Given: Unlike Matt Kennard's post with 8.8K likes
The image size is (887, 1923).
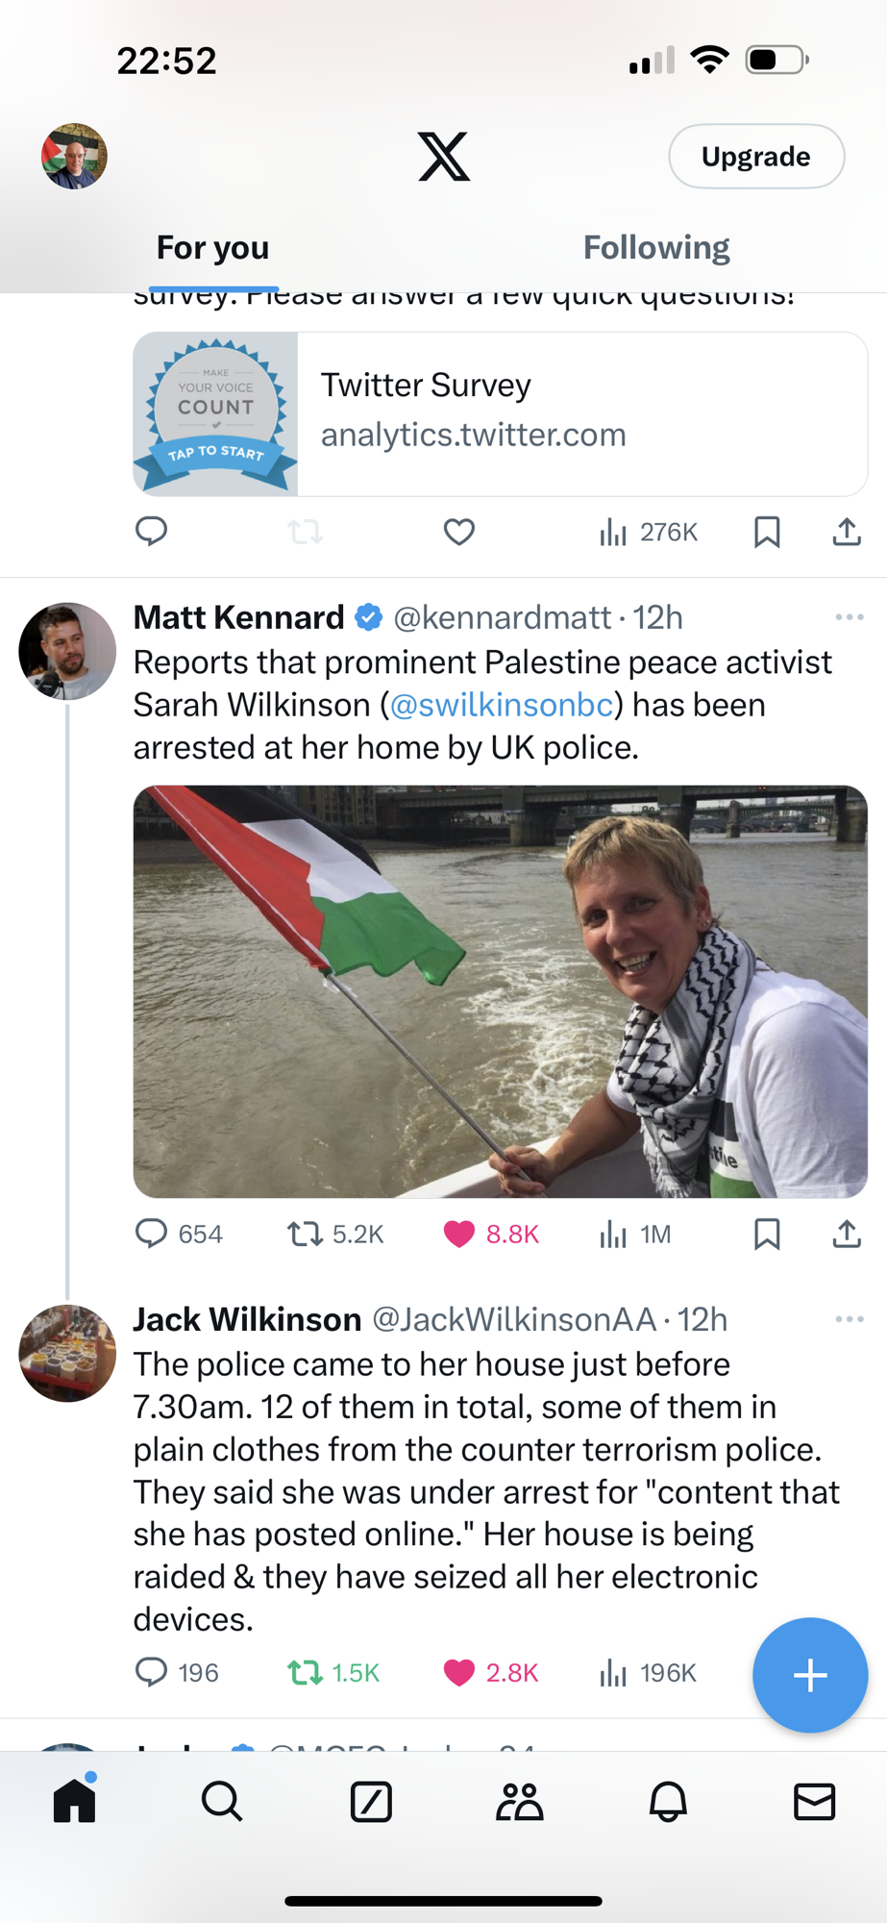Looking at the screenshot, I should point(459,1234).
